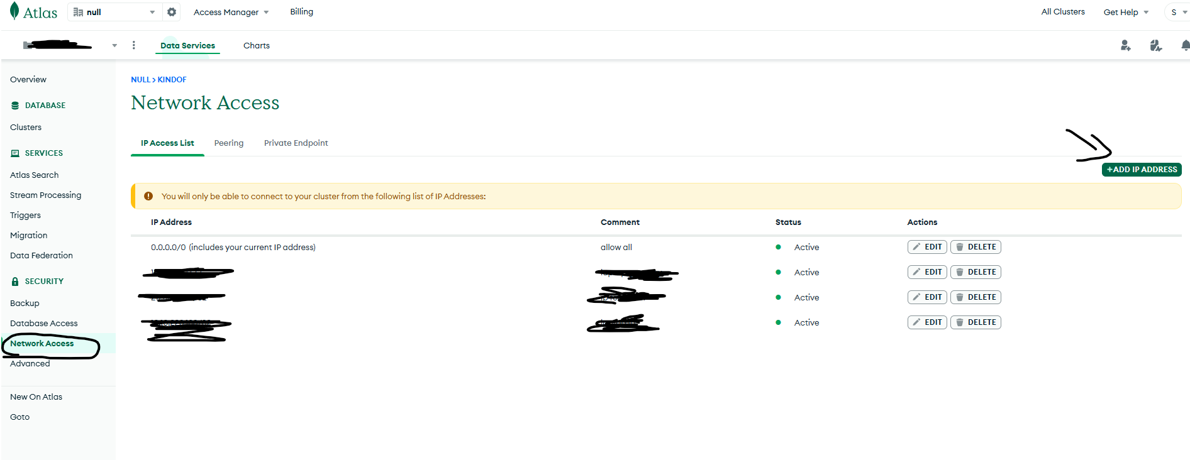
Task: Open Overview in the sidebar
Action: [x=28, y=80]
